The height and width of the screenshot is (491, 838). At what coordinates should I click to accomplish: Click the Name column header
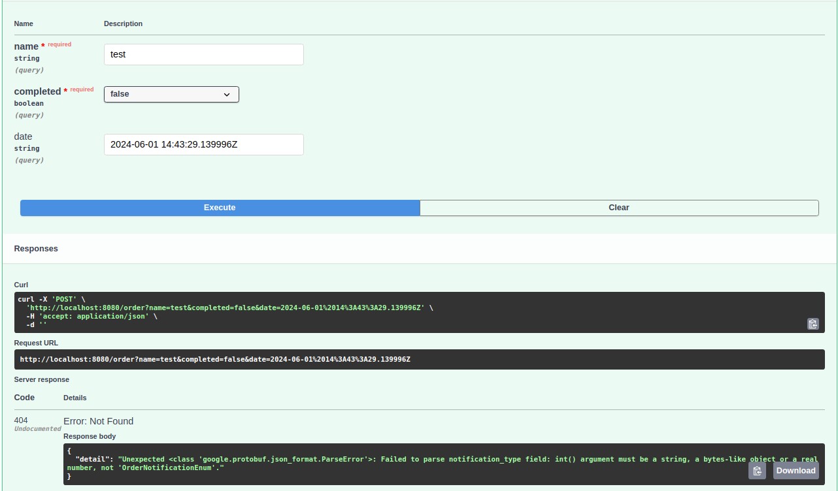tap(24, 24)
